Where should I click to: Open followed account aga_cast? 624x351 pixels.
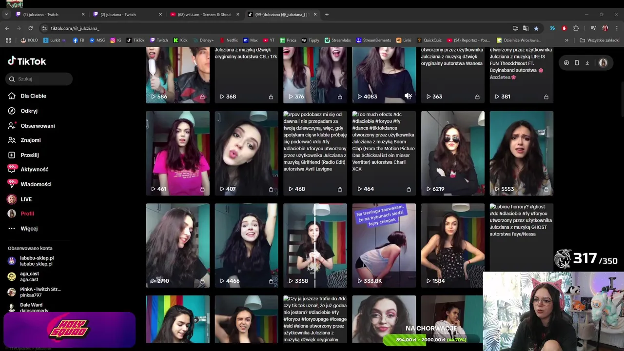pyautogui.click(x=29, y=276)
